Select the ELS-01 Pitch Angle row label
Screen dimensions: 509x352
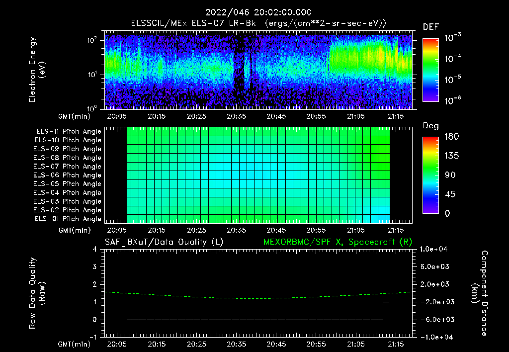68,219
